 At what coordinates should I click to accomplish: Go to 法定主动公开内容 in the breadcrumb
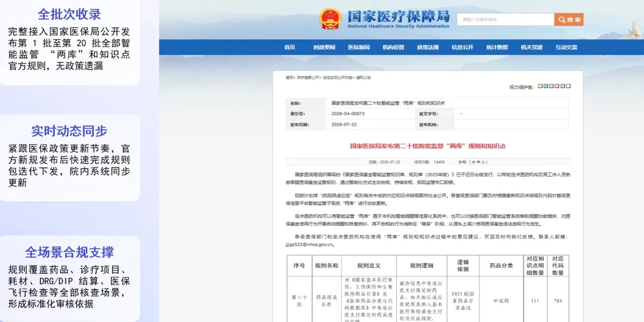(337, 77)
